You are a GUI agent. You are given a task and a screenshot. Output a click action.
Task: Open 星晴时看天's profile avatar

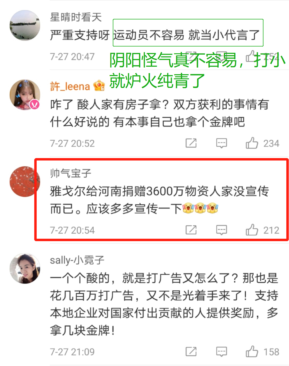[x=25, y=25]
